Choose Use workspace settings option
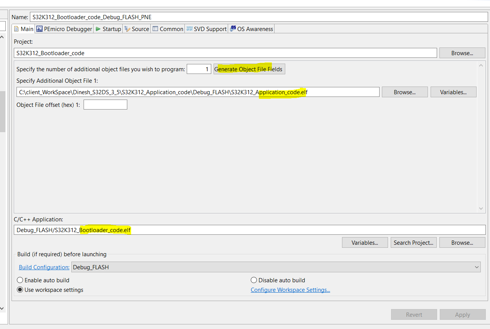This screenshot has height=329, width=490. click(20, 290)
